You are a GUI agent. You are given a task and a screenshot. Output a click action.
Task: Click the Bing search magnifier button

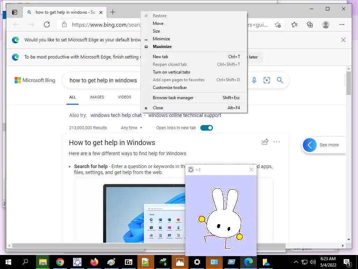click(x=280, y=80)
